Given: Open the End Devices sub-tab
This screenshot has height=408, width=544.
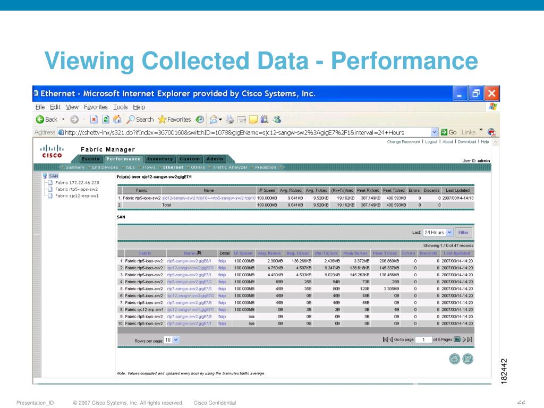Looking at the screenshot, I should (x=105, y=167).
